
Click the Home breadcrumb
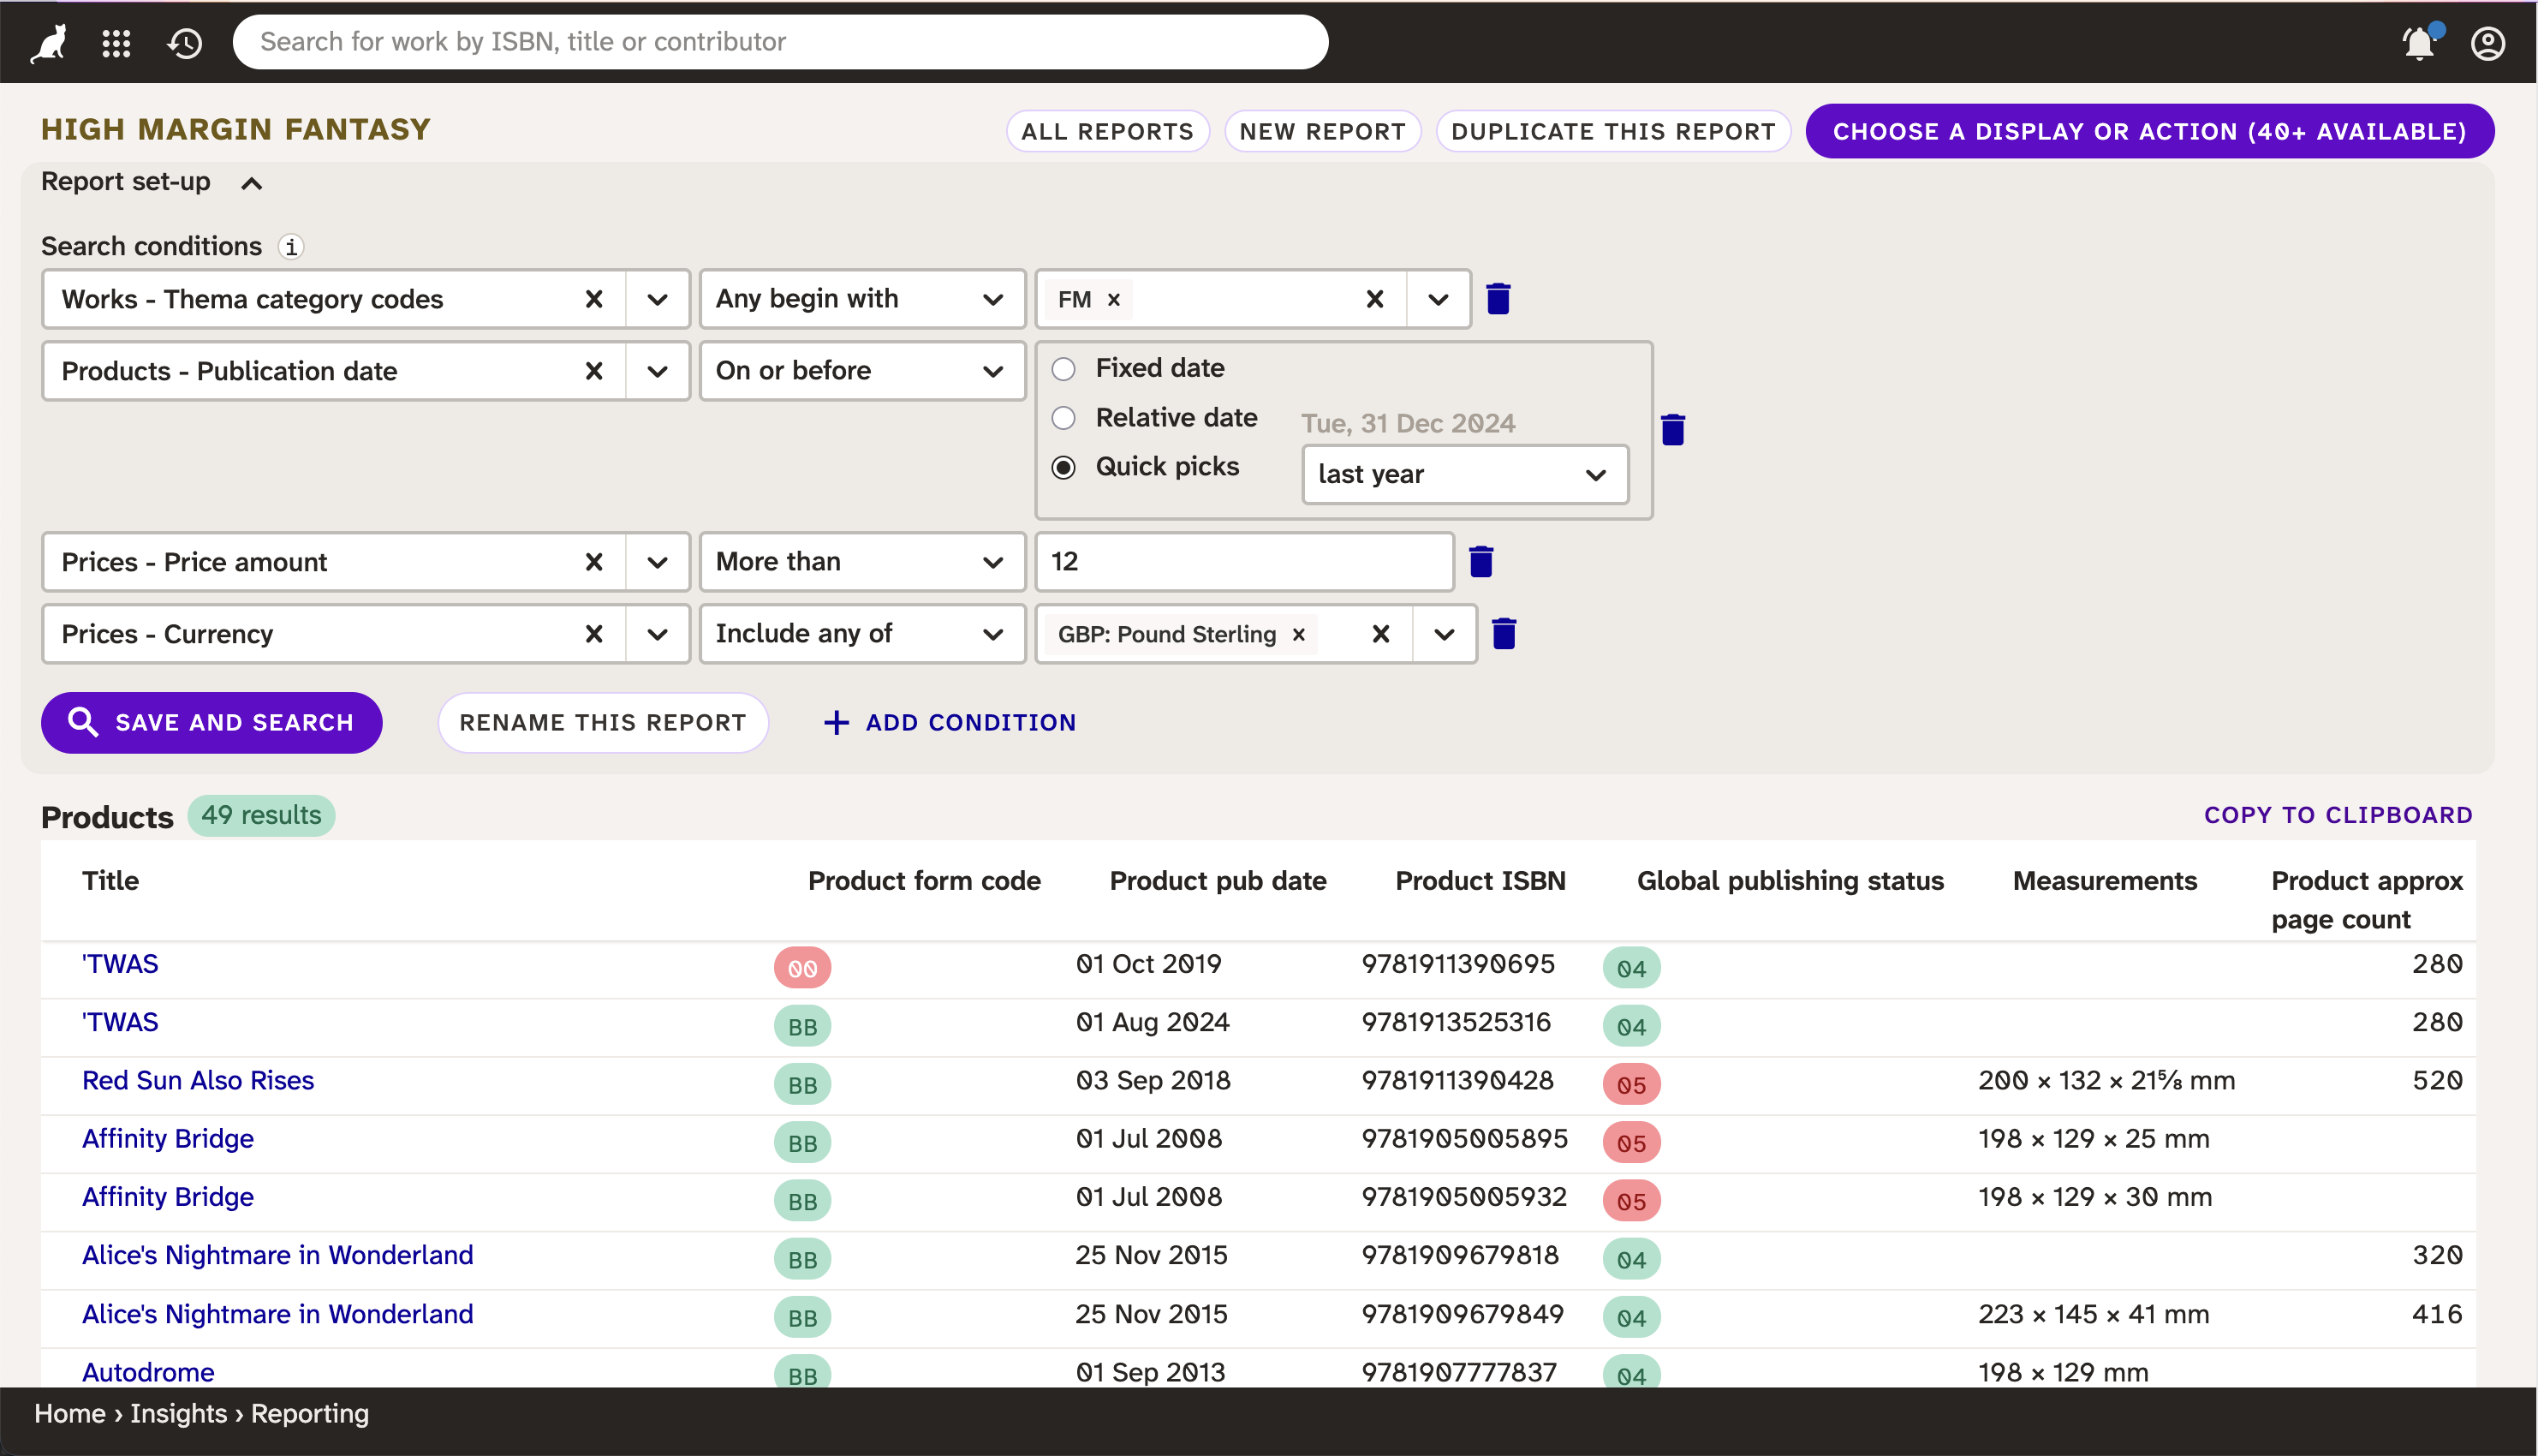pyautogui.click(x=70, y=1413)
